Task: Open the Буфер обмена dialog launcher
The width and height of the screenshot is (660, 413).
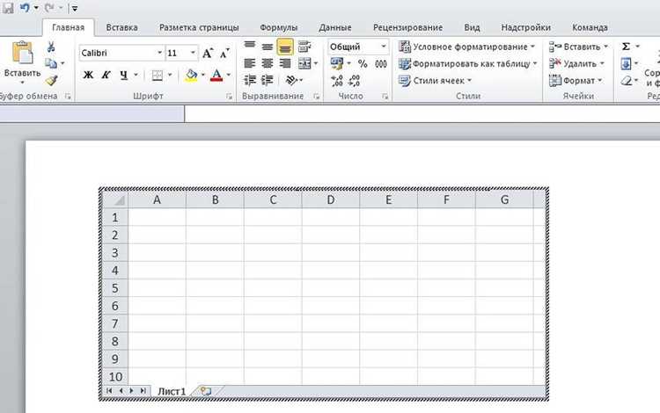Action: click(68, 97)
